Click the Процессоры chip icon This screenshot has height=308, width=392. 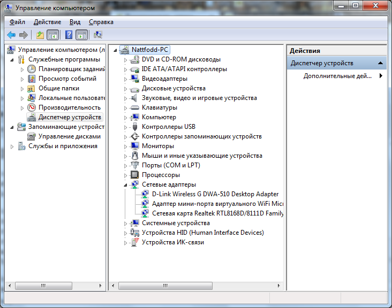(x=135, y=175)
